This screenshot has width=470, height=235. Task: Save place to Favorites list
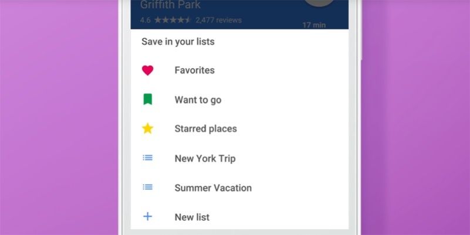pyautogui.click(x=194, y=70)
